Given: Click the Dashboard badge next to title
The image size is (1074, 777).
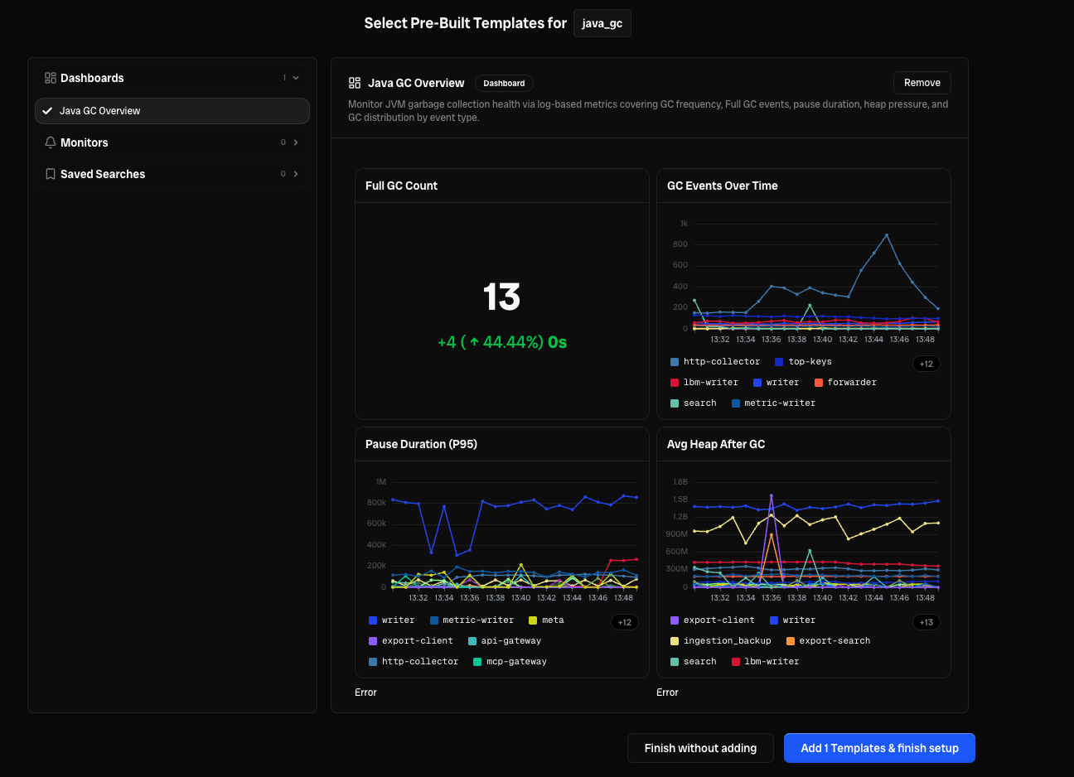Looking at the screenshot, I should coord(504,83).
